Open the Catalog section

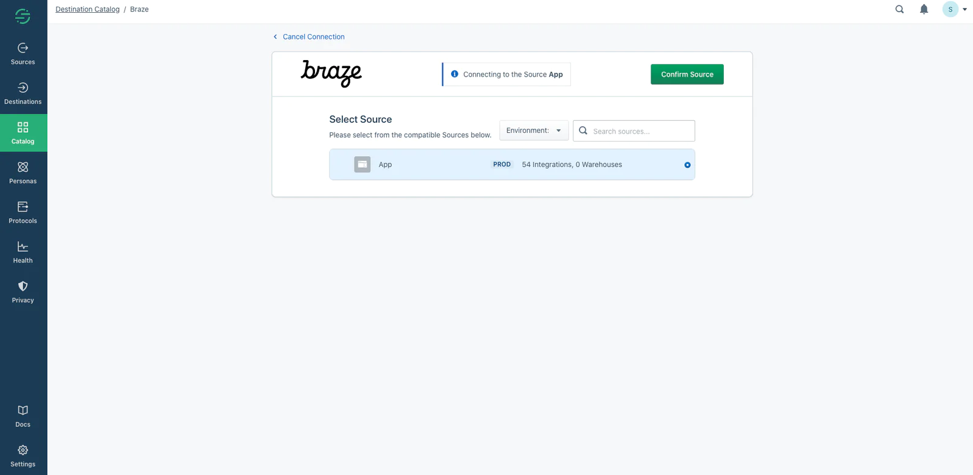[x=23, y=133]
